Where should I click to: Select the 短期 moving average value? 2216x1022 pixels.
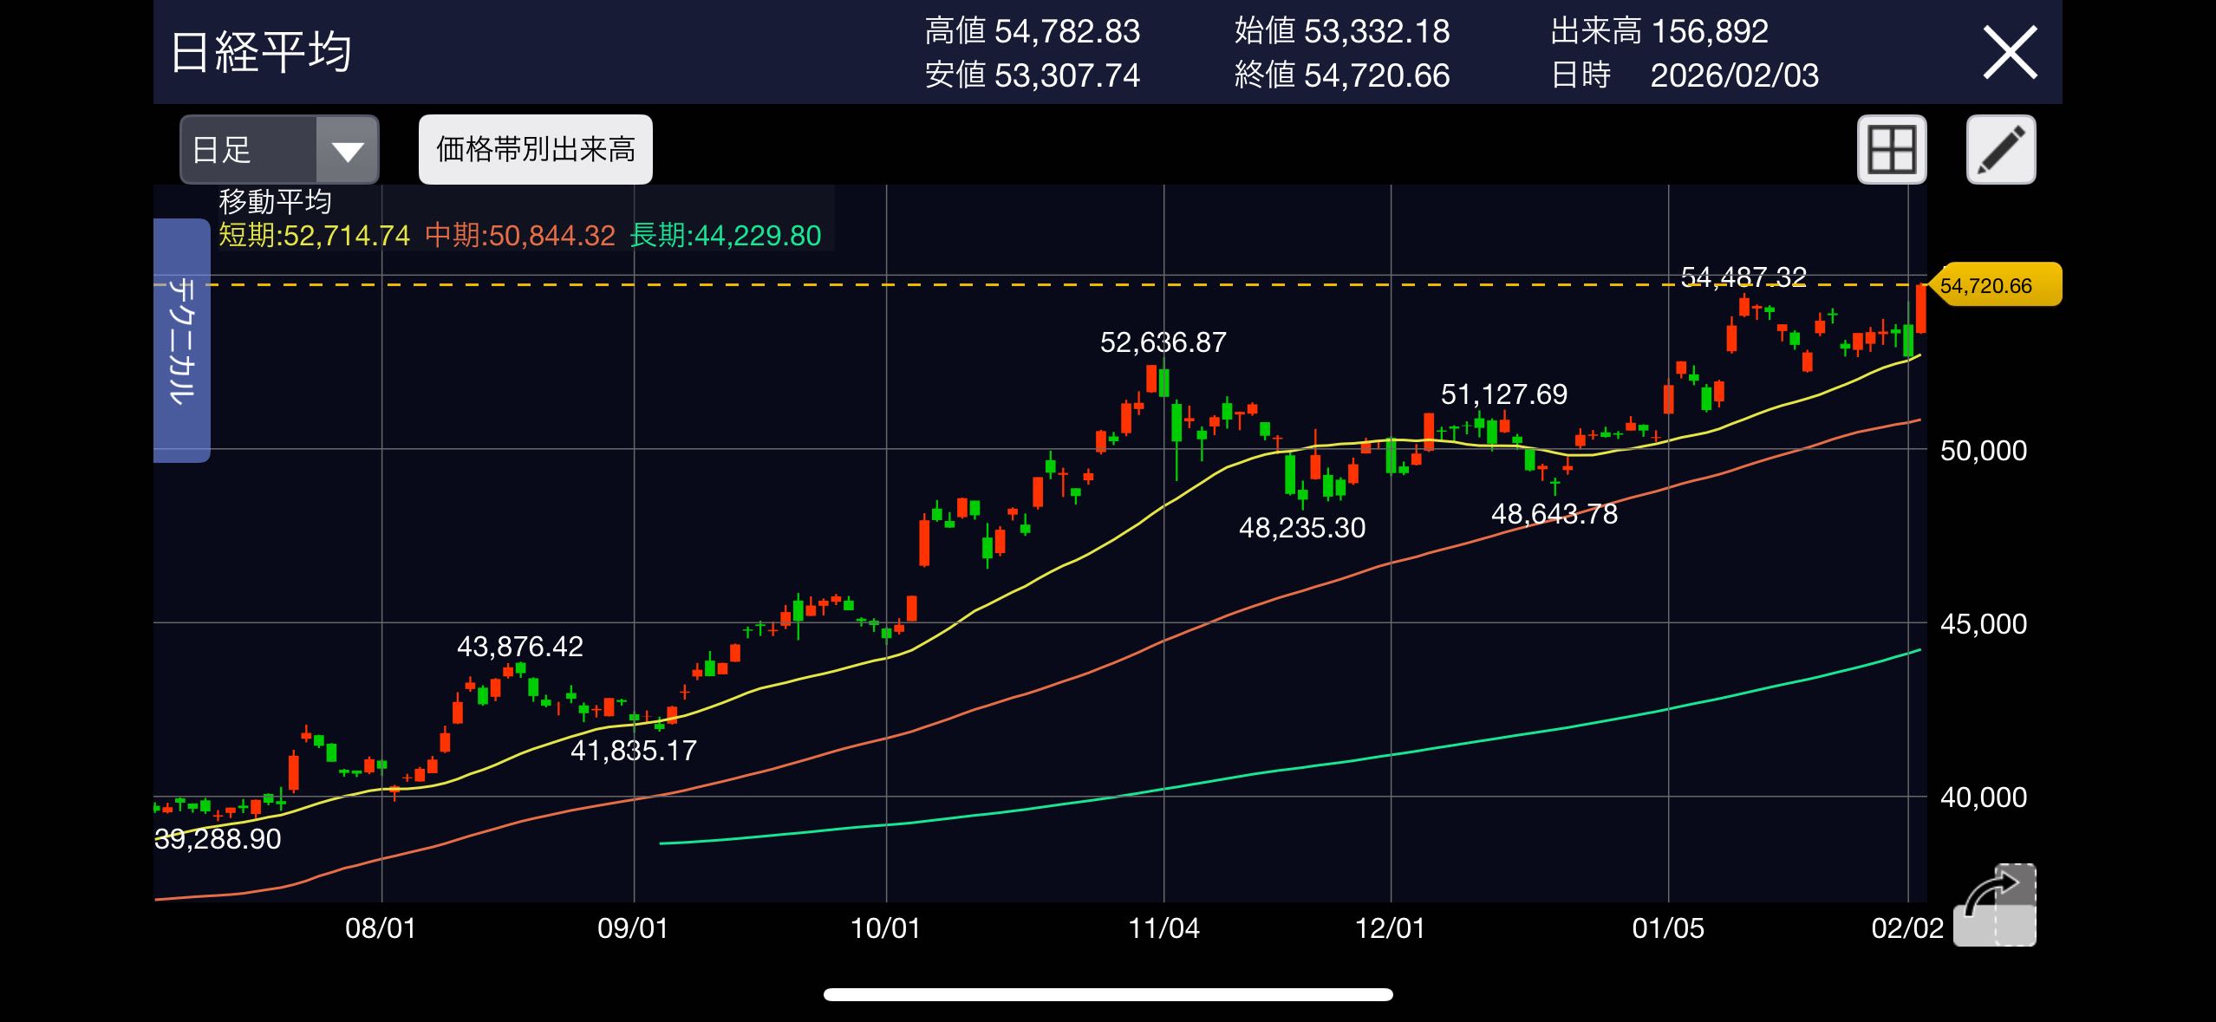[314, 235]
